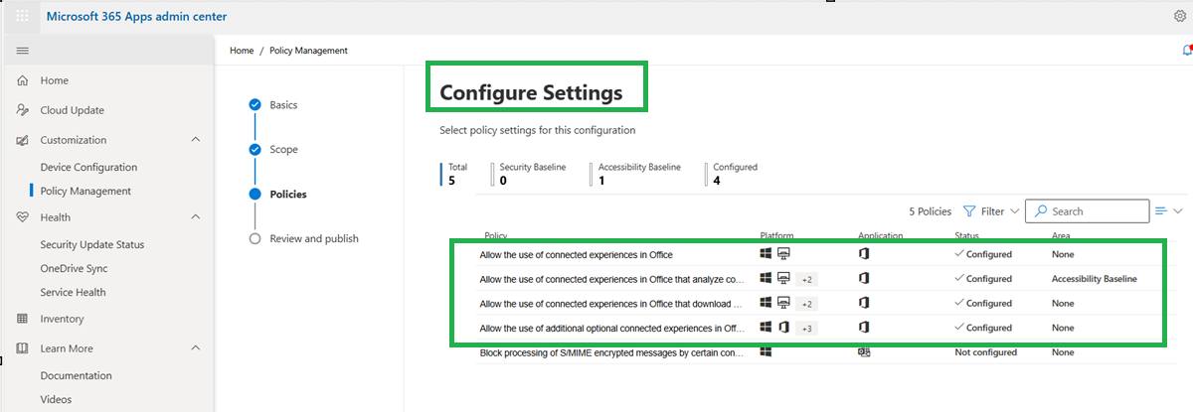Open 'additional optional connected experiences' policy
Image resolution: width=1193 pixels, height=412 pixels.
pos(611,328)
